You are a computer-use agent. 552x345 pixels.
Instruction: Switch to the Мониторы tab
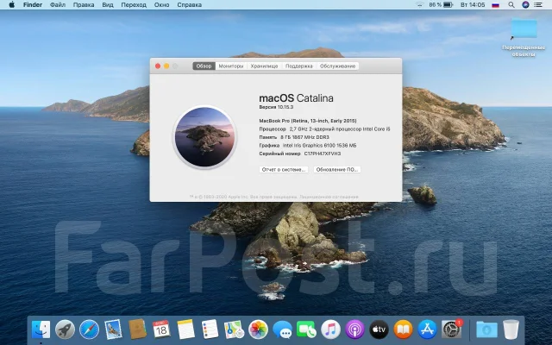(231, 66)
